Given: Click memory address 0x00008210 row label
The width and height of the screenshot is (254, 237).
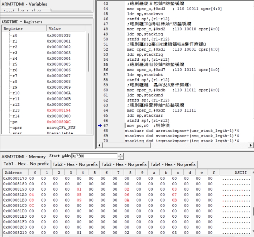Looking at the screenshot, I should click(x=15, y=233).
